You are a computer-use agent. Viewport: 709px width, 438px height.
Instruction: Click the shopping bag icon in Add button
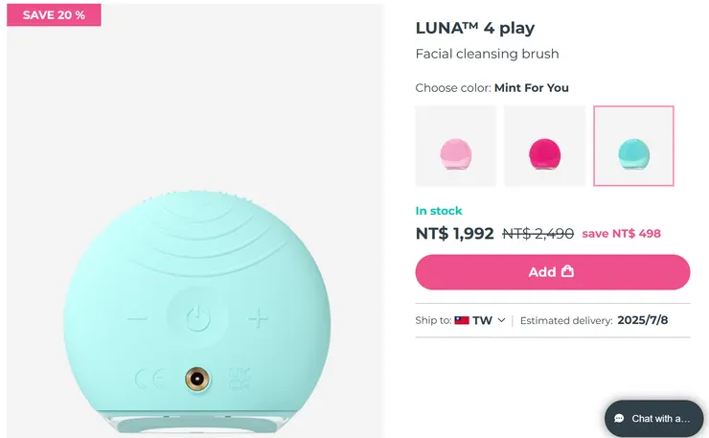[567, 271]
